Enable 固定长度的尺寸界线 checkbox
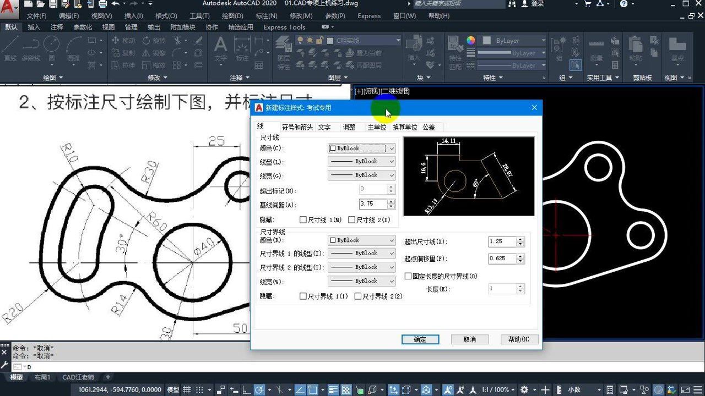This screenshot has width=705, height=396. pos(408,276)
